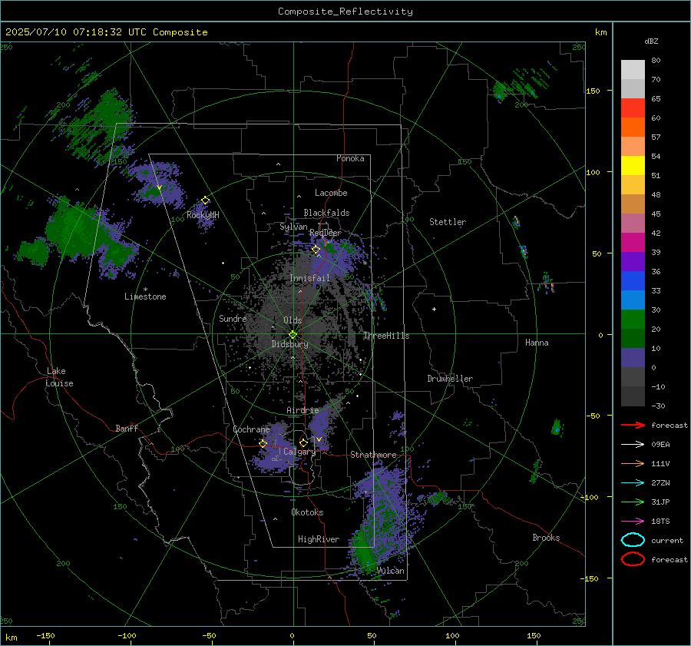
Task: Click the Brooks city label
Action: point(546,538)
